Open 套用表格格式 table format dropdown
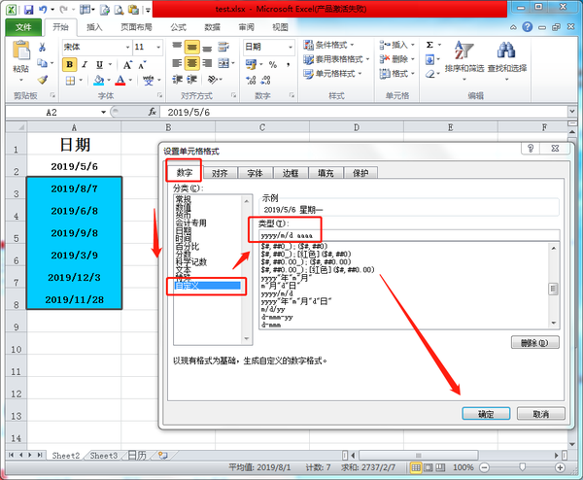 pos(336,59)
